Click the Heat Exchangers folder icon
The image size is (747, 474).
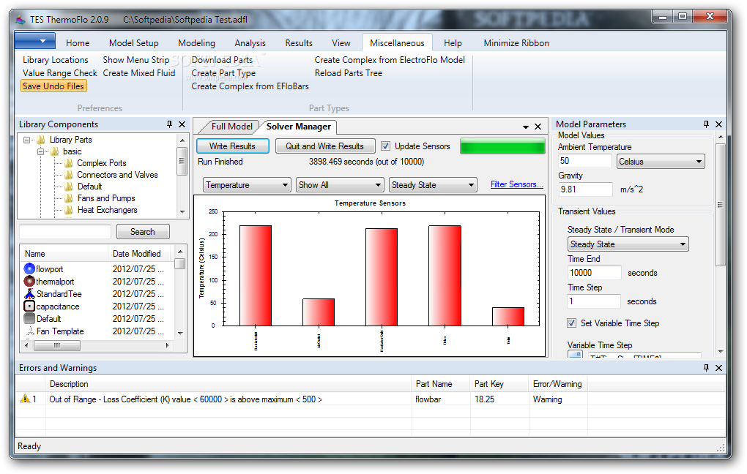point(69,210)
